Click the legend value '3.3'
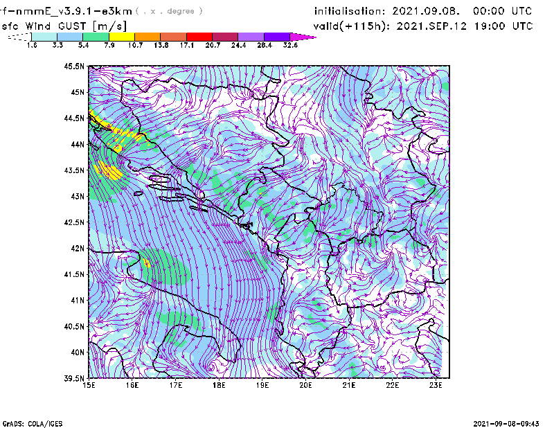This screenshot has width=554, height=428. point(57,45)
